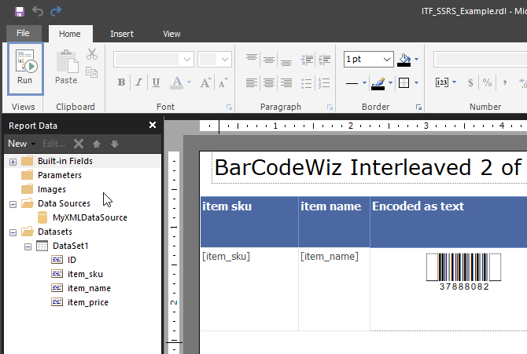Click the Increase indent icon

[x=324, y=60]
